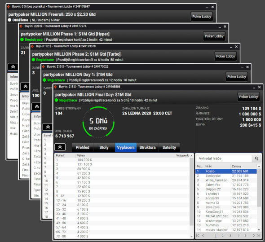265x242 pixels.
Task: Collapse header in the Day 1 window
Action: point(48,127)
